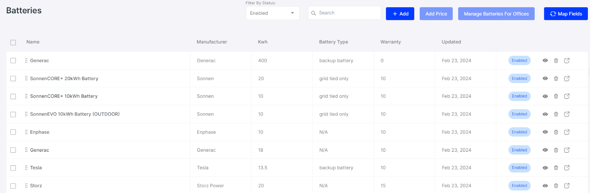Click the Updated column header
590x193 pixels.
[451, 42]
